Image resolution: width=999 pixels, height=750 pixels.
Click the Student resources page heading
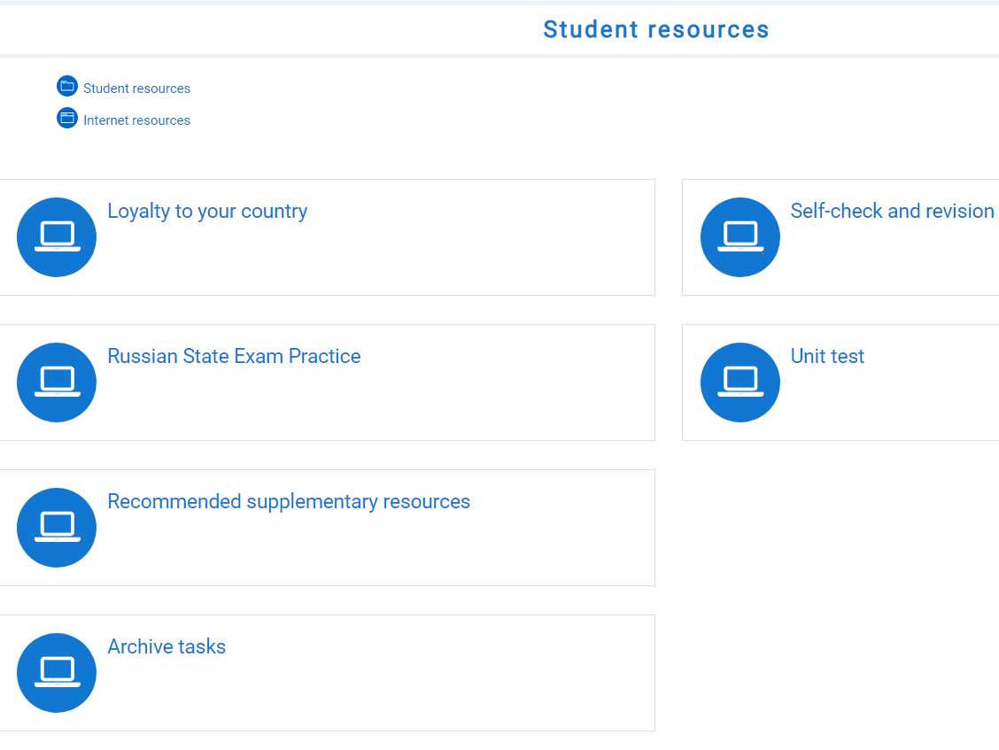pos(655,28)
